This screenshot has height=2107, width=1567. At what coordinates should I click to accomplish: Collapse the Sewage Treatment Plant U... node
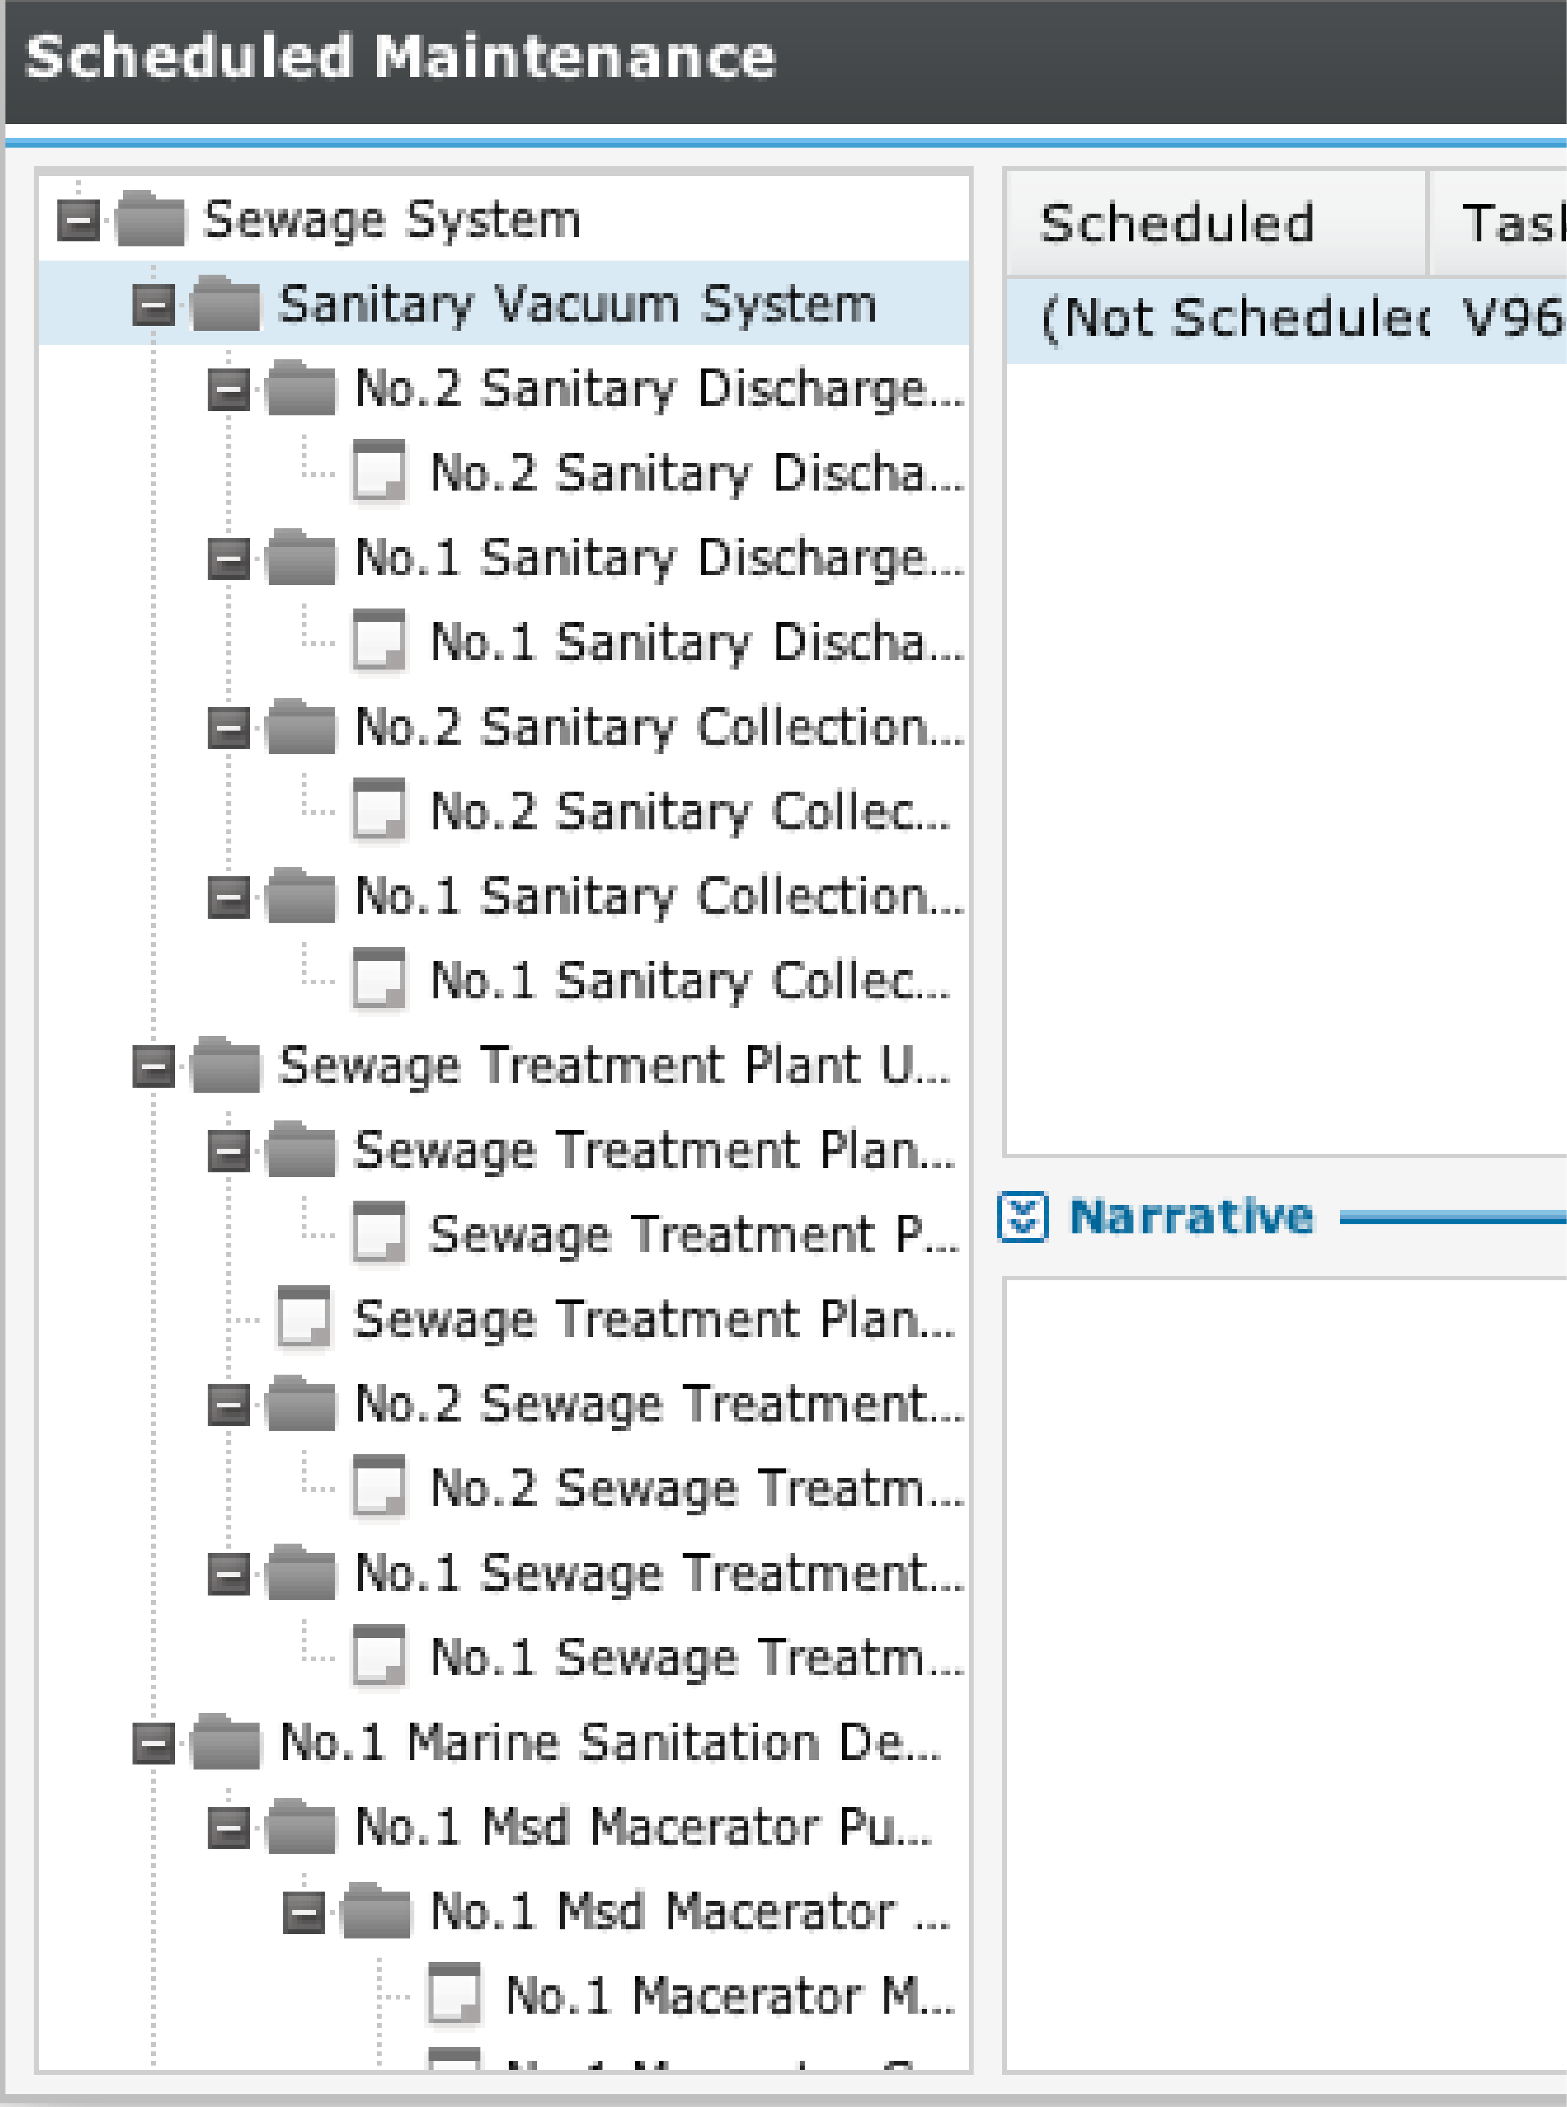tap(153, 1066)
